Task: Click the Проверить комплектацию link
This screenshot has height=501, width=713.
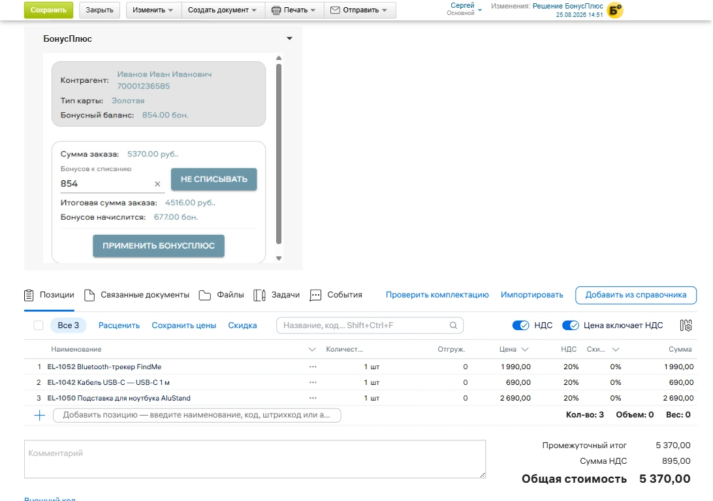Action: point(437,295)
